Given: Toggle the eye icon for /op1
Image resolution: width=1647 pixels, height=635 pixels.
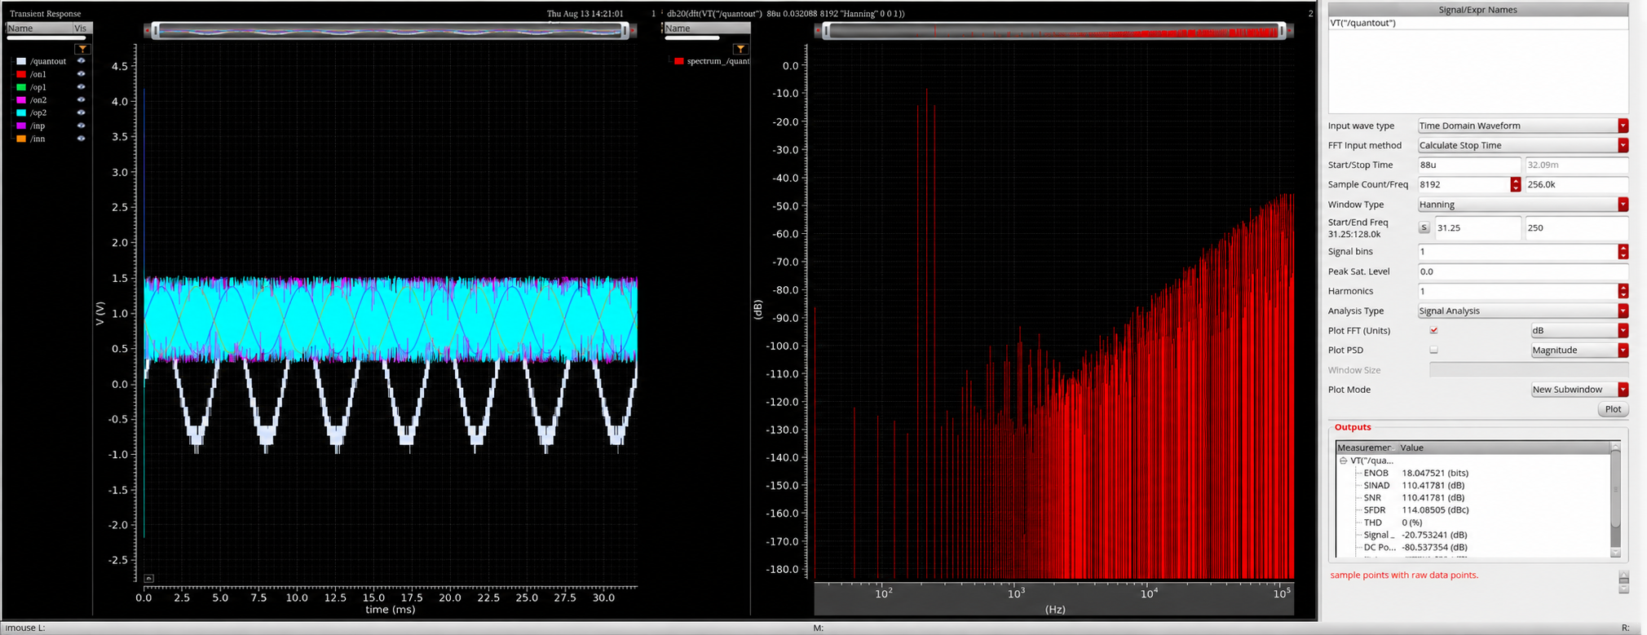Looking at the screenshot, I should pyautogui.click(x=81, y=87).
